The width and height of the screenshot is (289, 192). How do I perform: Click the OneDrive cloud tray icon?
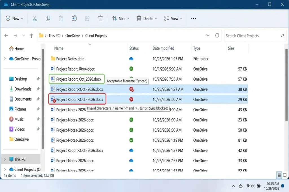coord(240,186)
